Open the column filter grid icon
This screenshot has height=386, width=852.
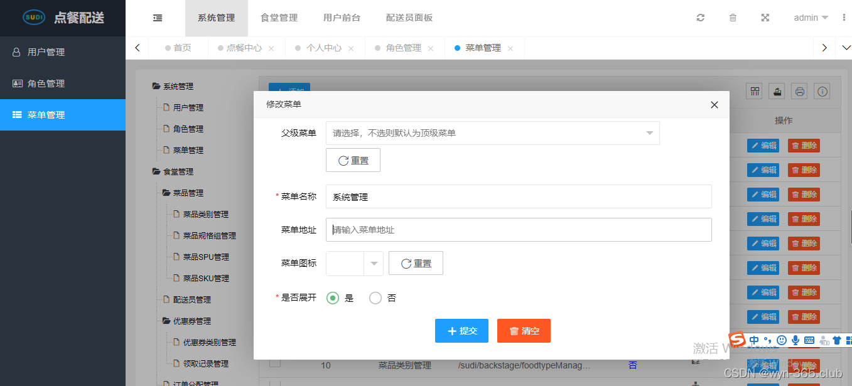755,91
